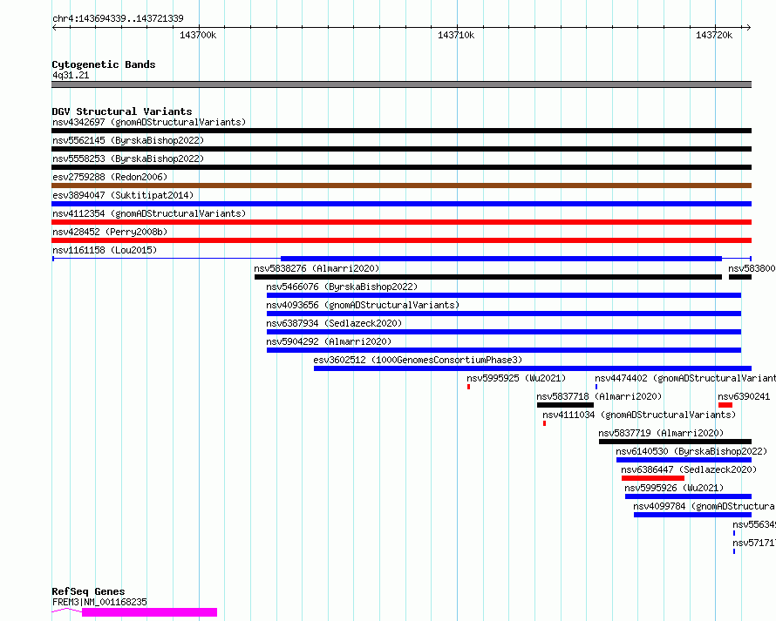Click the small blue nsv4474402 marker
Viewport: 776px width, 621px height.
(x=596, y=387)
